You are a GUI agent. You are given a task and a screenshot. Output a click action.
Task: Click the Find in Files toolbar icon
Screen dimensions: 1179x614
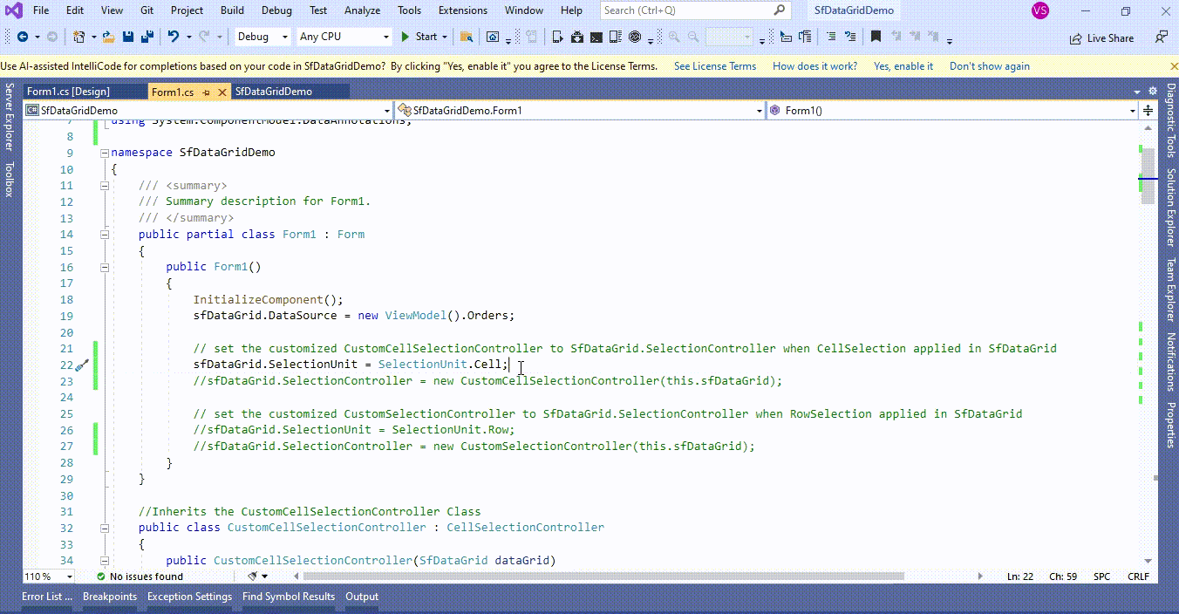tap(467, 37)
